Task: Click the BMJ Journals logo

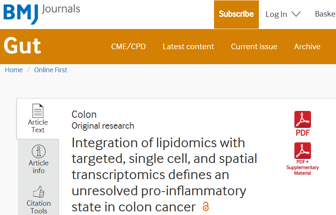Action: click(42, 14)
